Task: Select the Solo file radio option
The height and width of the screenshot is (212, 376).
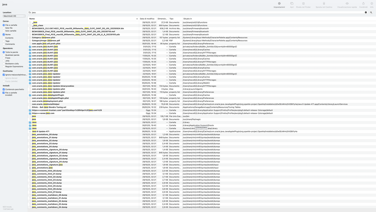Action: pos(3,28)
